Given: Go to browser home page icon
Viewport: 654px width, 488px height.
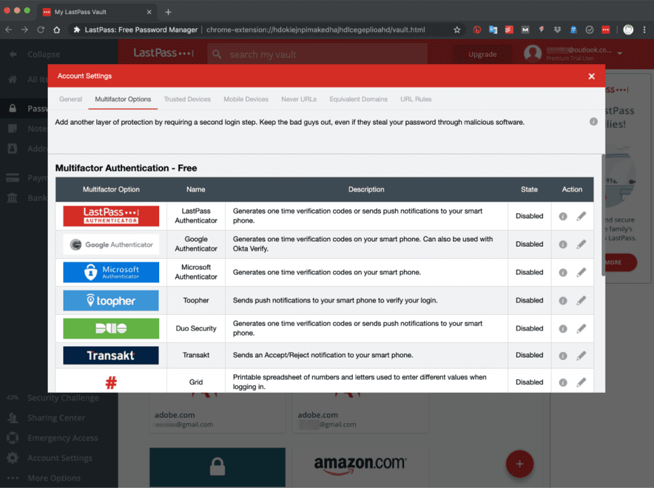Looking at the screenshot, I should click(57, 30).
